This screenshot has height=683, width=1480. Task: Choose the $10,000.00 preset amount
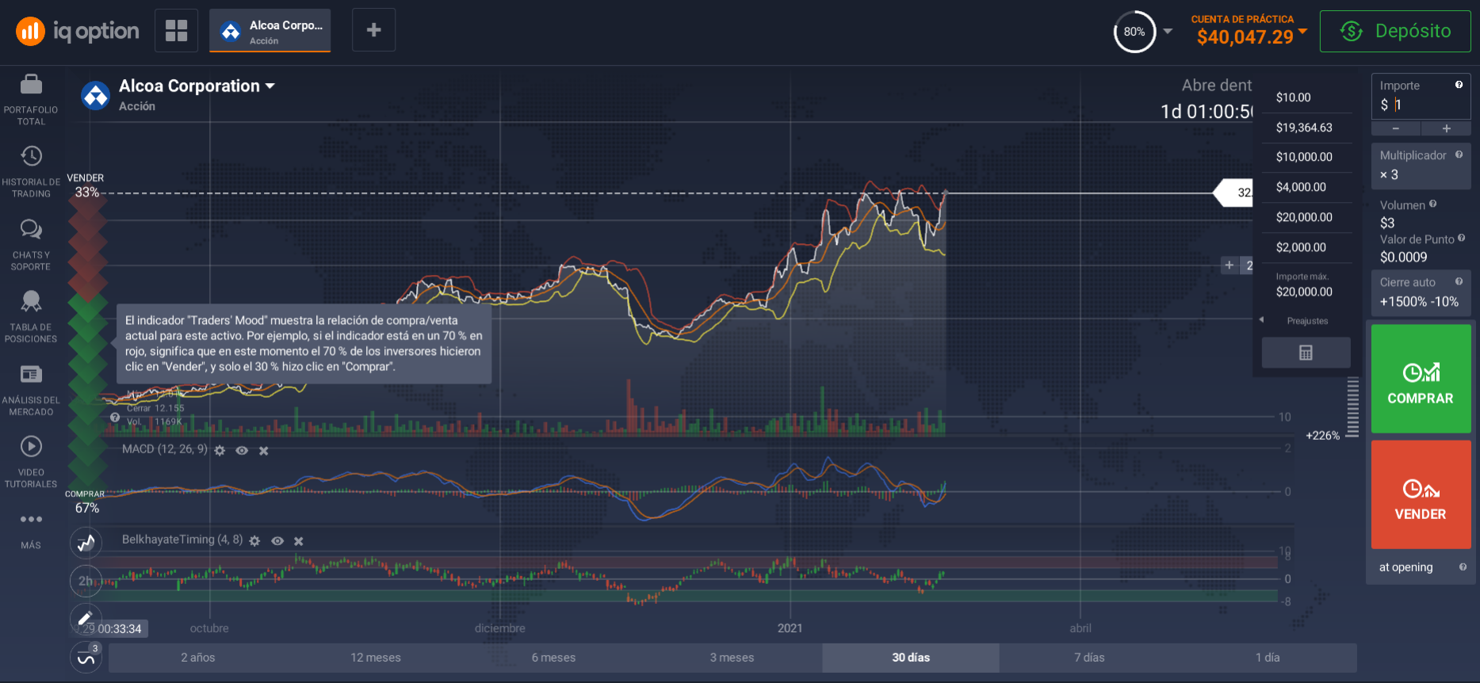click(x=1306, y=157)
